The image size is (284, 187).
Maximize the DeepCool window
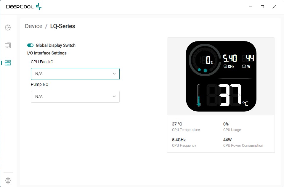pos(262,7)
